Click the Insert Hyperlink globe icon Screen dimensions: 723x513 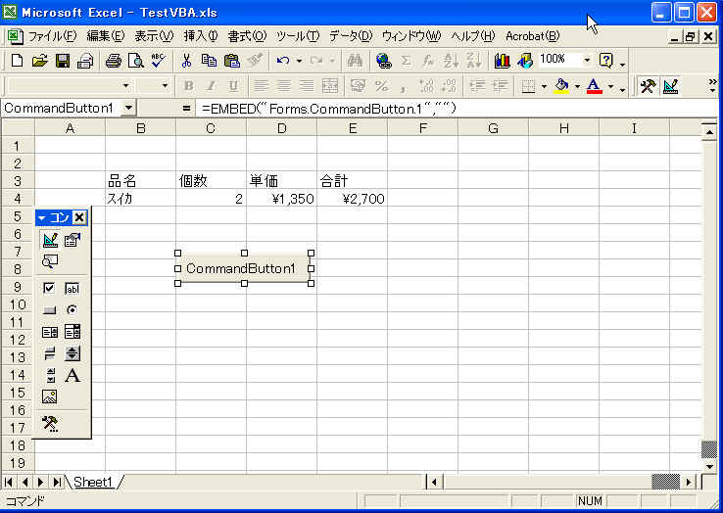point(384,61)
